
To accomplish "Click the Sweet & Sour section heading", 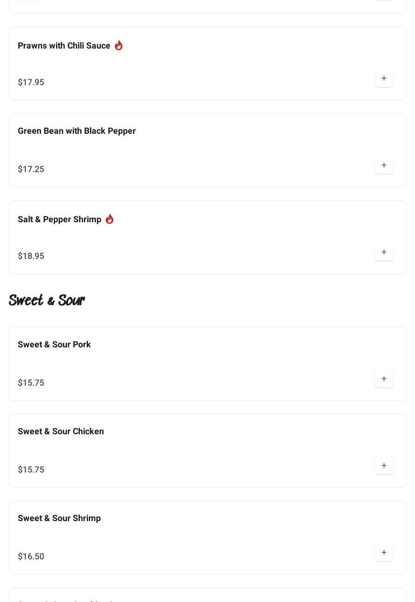I will (x=46, y=300).
